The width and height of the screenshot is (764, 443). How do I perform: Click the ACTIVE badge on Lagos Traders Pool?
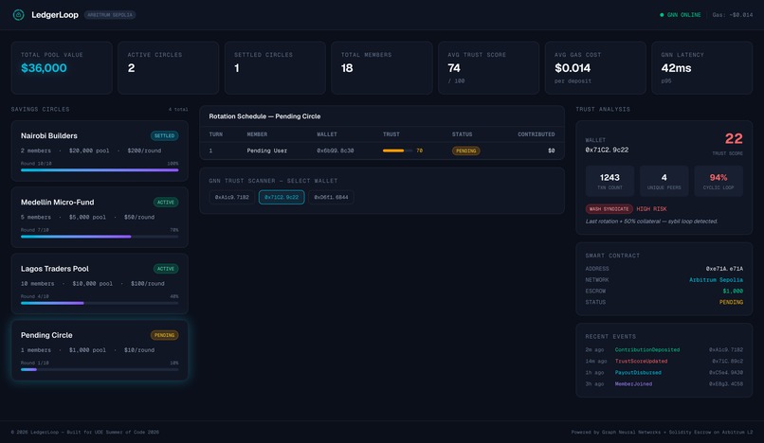coord(166,269)
